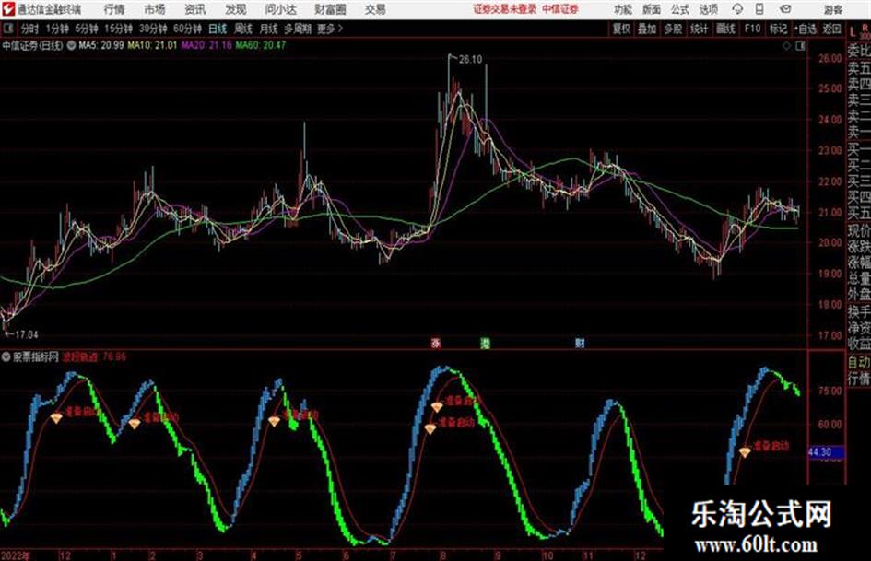871x561 pixels.
Task: Click the 画线 drawing toolbar button
Action: point(725,29)
